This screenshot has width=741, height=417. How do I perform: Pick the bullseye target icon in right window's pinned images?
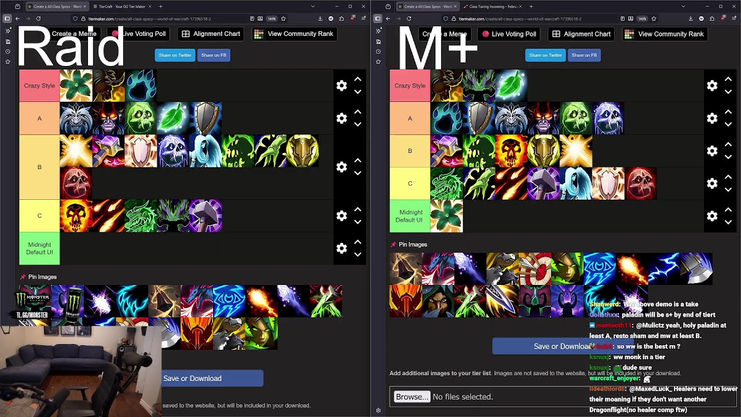click(x=535, y=269)
